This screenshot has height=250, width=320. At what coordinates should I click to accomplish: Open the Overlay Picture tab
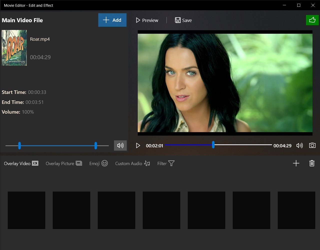coord(64,164)
